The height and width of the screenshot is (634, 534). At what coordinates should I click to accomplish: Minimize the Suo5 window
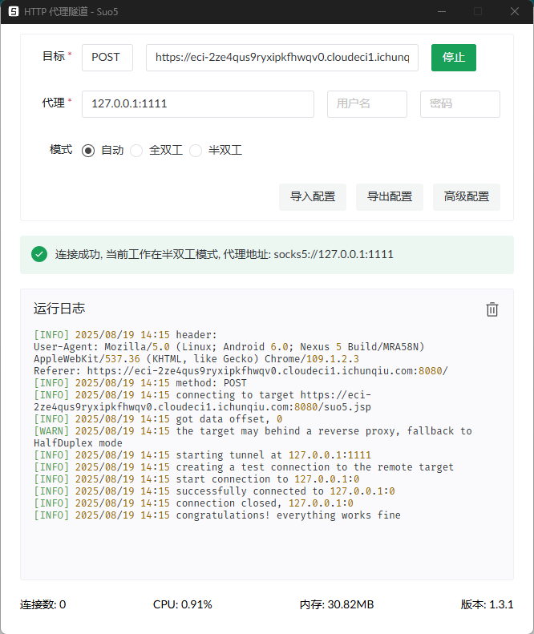pos(441,11)
